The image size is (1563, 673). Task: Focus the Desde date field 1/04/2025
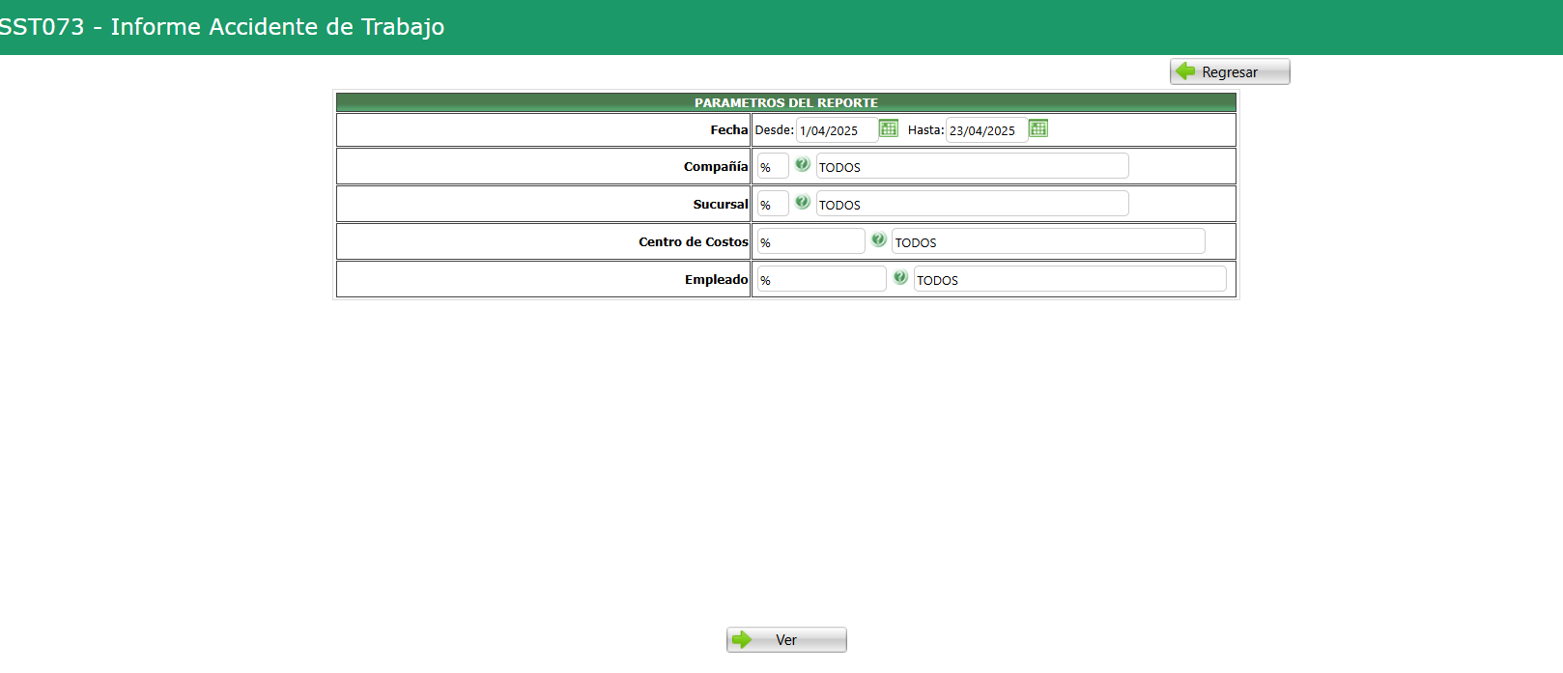(837, 130)
